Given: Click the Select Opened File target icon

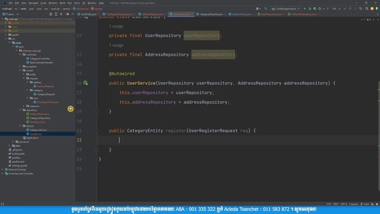Looking at the screenshot, I should click(x=50, y=14).
